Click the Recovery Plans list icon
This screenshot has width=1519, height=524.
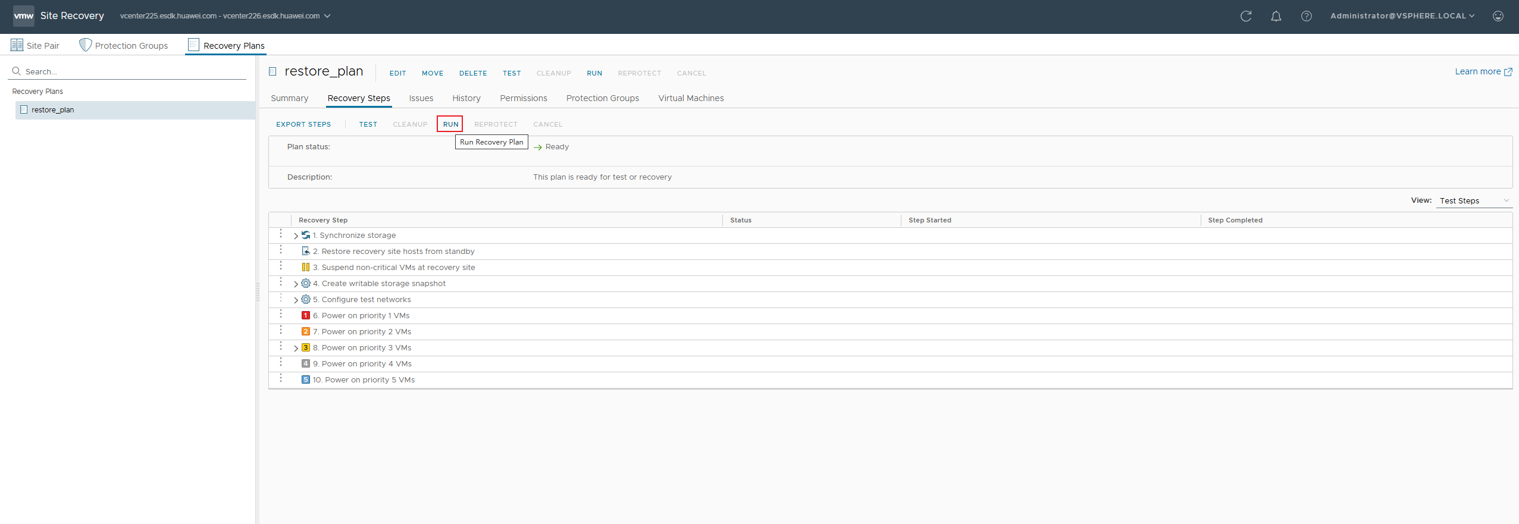tap(193, 45)
